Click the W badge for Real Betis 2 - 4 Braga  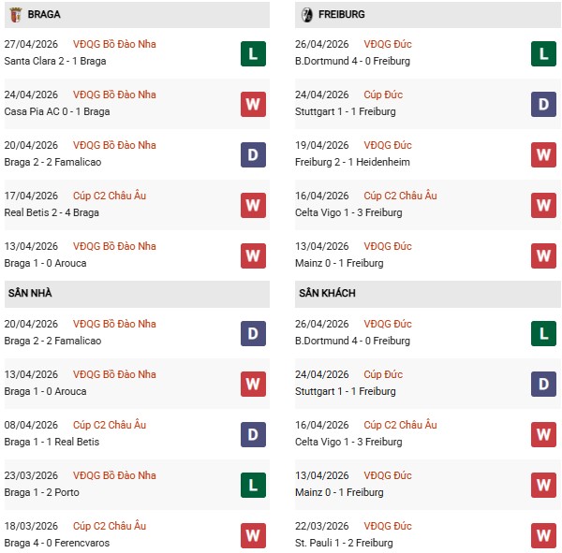point(253,205)
